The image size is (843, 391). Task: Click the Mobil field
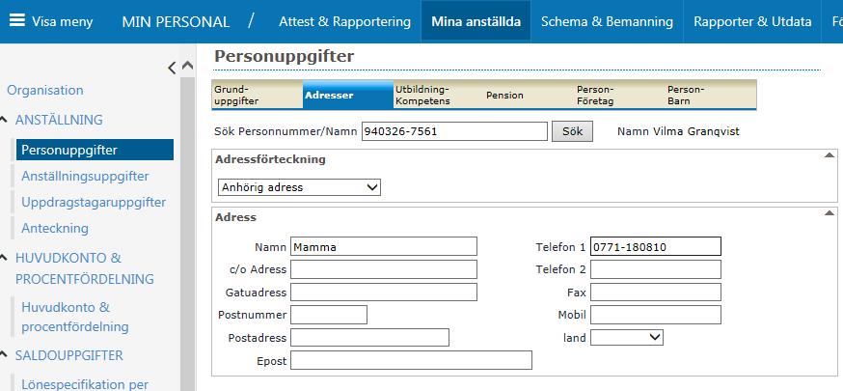click(655, 315)
